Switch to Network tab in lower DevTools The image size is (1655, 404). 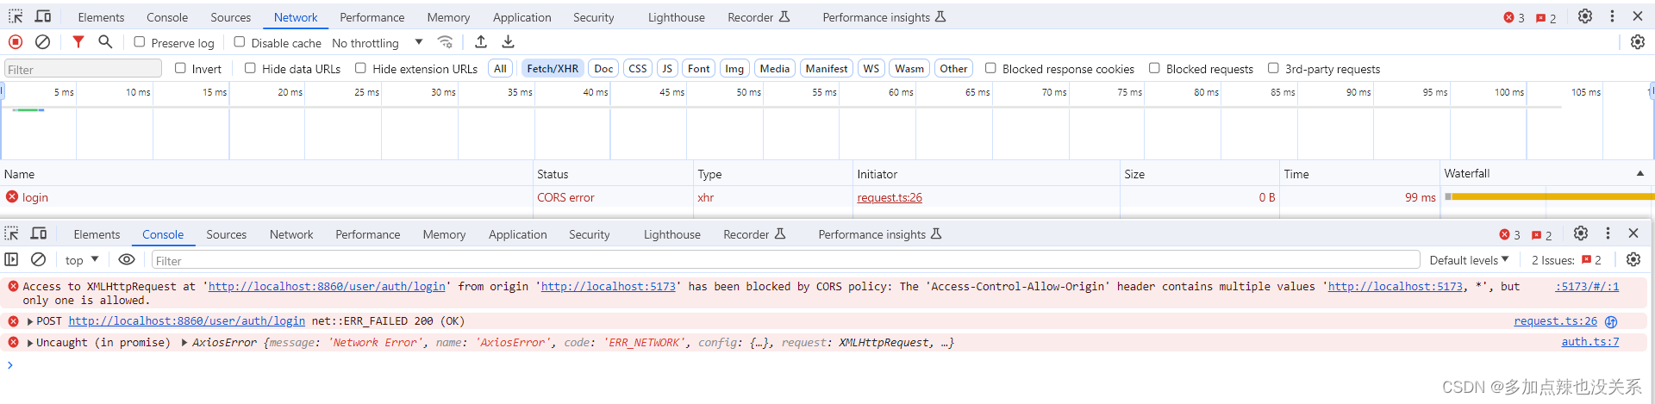pyautogui.click(x=291, y=234)
